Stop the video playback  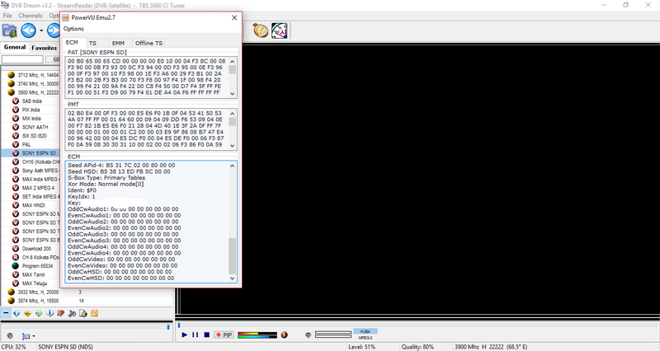pyautogui.click(x=205, y=335)
